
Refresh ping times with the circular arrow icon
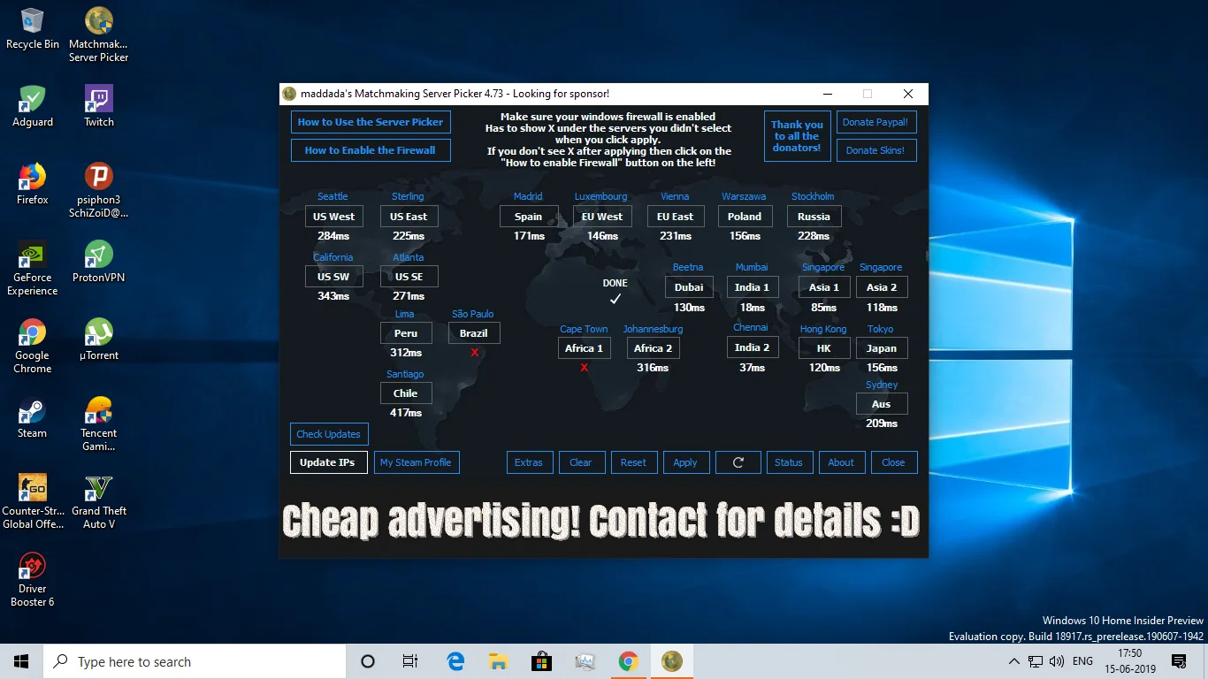pos(738,462)
